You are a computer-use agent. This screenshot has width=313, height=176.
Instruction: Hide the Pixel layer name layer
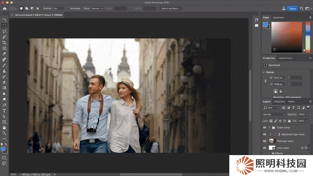264,141
